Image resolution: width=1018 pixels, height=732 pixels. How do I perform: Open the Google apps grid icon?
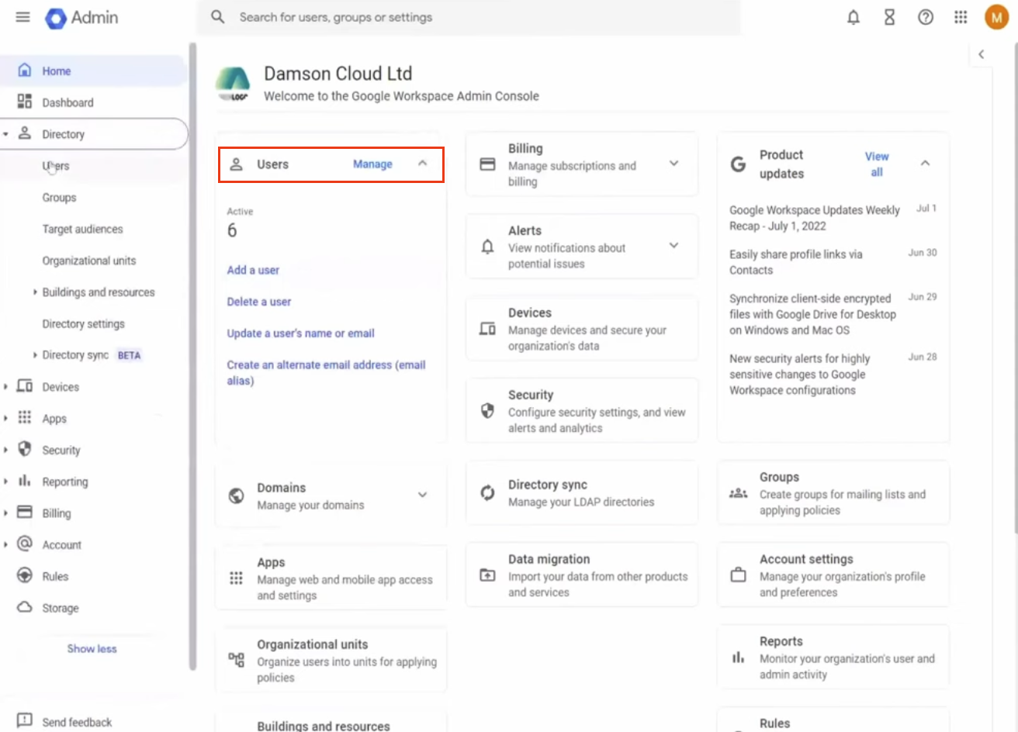[961, 16]
